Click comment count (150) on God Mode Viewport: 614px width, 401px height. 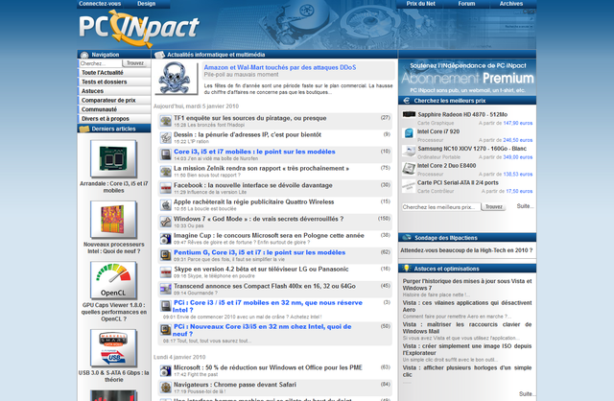[x=384, y=219]
